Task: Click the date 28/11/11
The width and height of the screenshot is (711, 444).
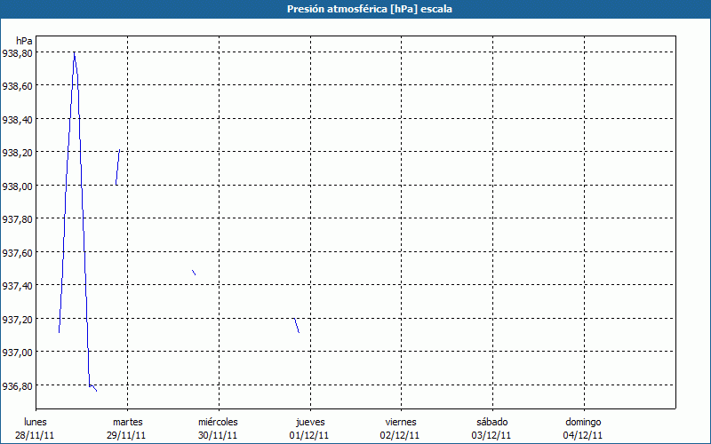Action: [35, 435]
